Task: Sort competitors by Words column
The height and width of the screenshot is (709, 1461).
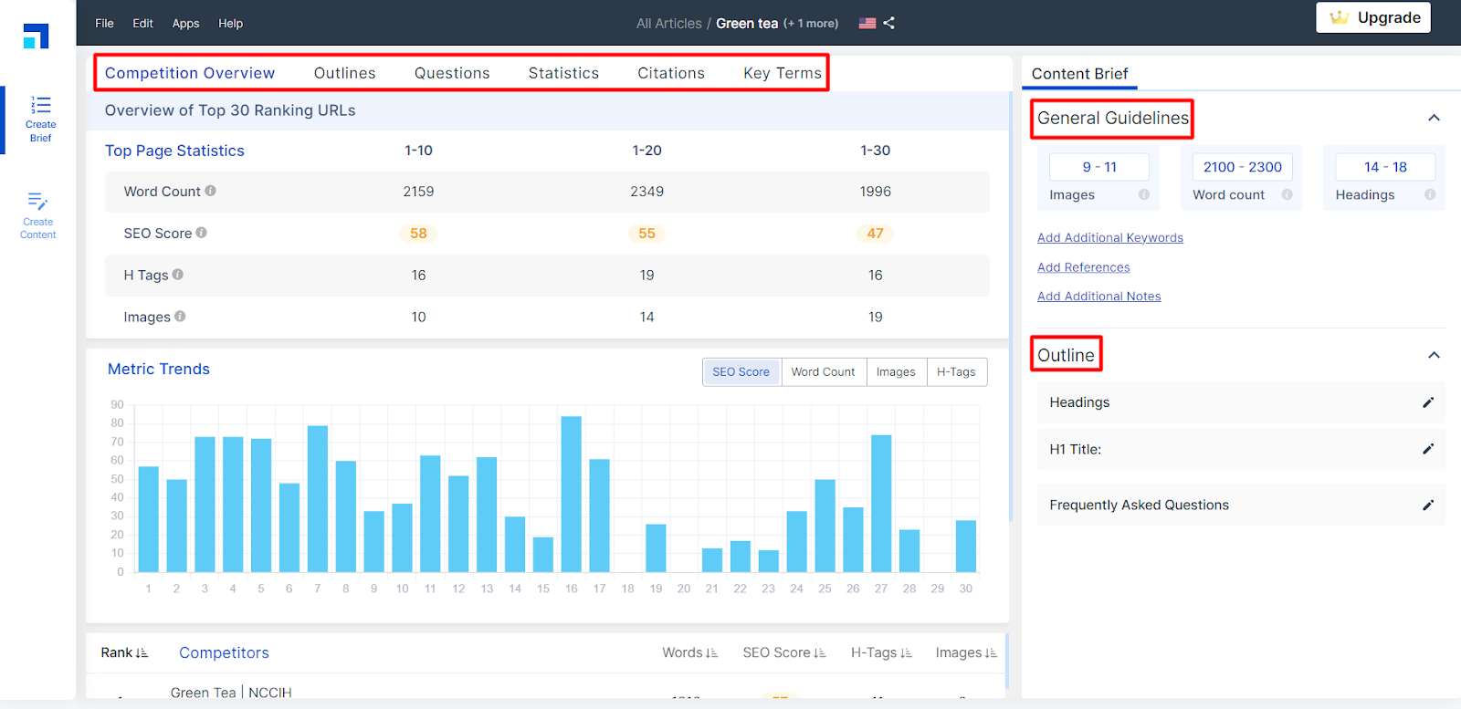Action: (689, 652)
